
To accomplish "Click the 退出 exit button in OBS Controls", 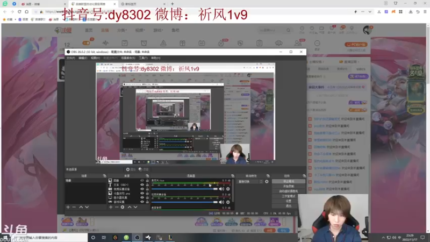I will 289,206.
